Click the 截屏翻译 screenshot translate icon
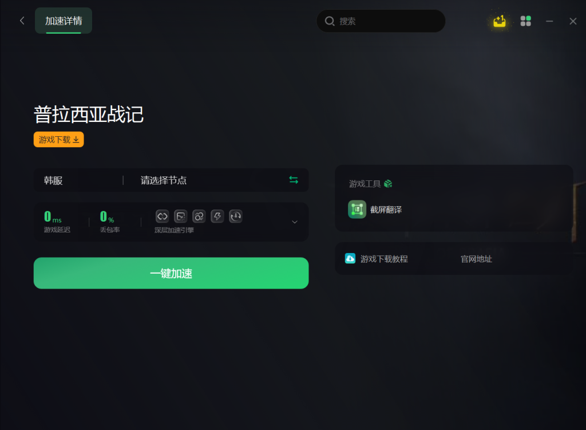The width and height of the screenshot is (586, 430). pos(357,210)
